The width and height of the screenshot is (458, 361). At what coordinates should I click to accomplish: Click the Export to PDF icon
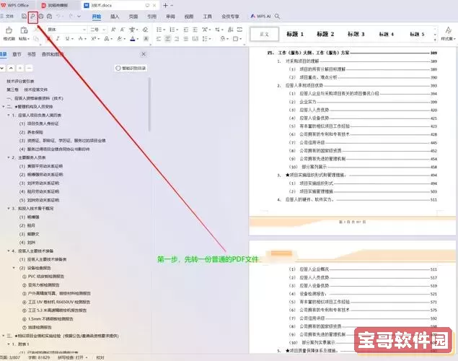32,17
